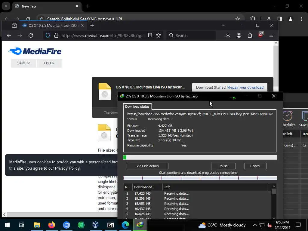
Task: Toggle reader view in Firefox
Action: pos(150,35)
